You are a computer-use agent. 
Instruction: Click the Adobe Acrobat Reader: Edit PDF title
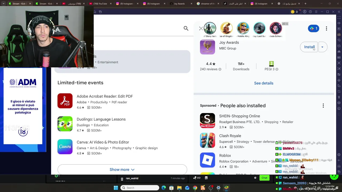point(105,96)
